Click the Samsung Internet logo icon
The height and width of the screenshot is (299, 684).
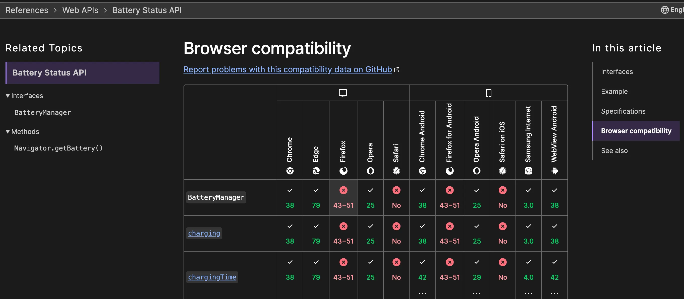pos(528,171)
